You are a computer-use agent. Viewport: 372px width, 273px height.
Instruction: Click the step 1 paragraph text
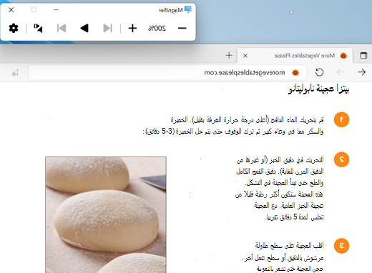(233, 125)
